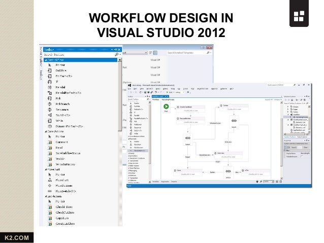Choose Flowchart activity in large Toolbox panel
324x243 pixels.
[62, 180]
